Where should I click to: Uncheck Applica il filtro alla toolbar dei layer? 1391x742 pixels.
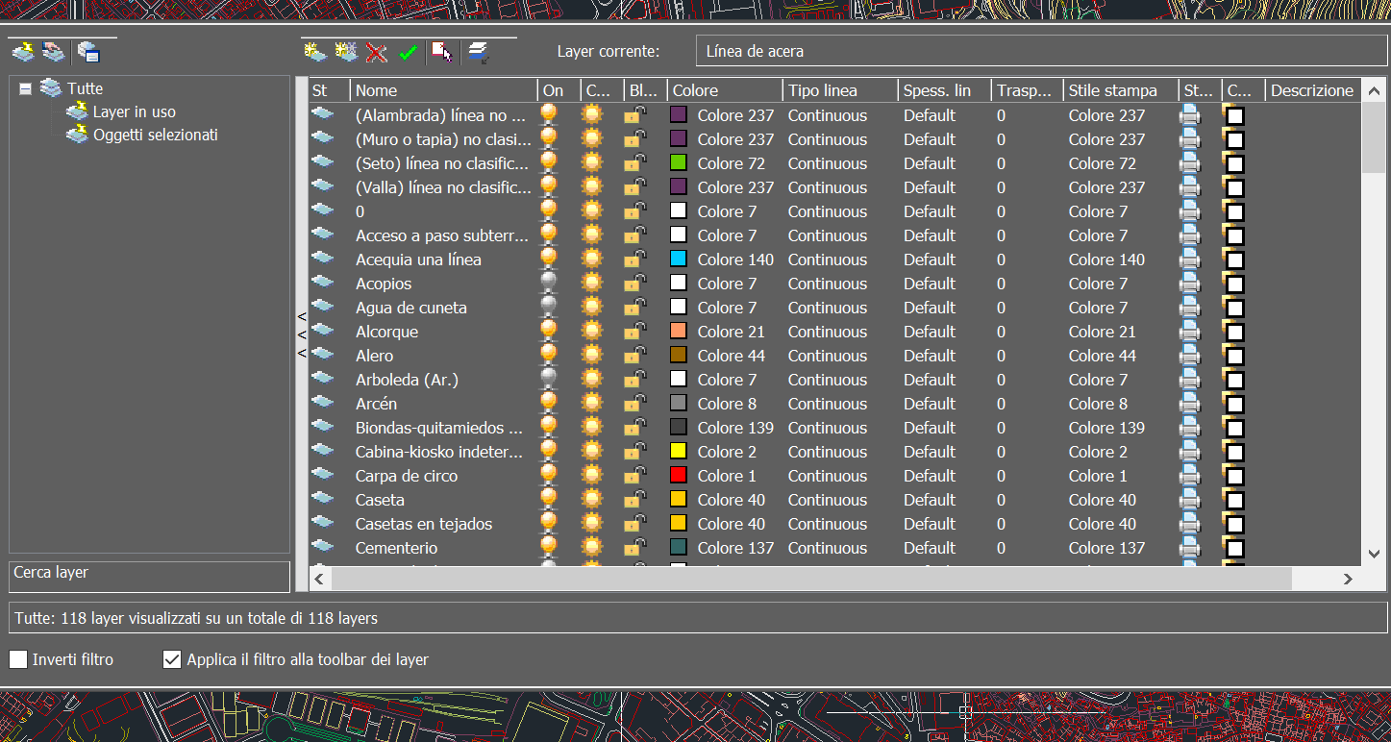click(x=172, y=659)
